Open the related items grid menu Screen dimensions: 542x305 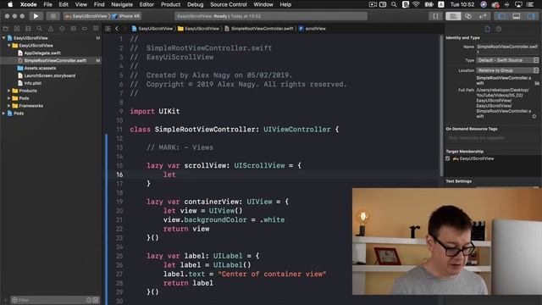click(x=108, y=29)
